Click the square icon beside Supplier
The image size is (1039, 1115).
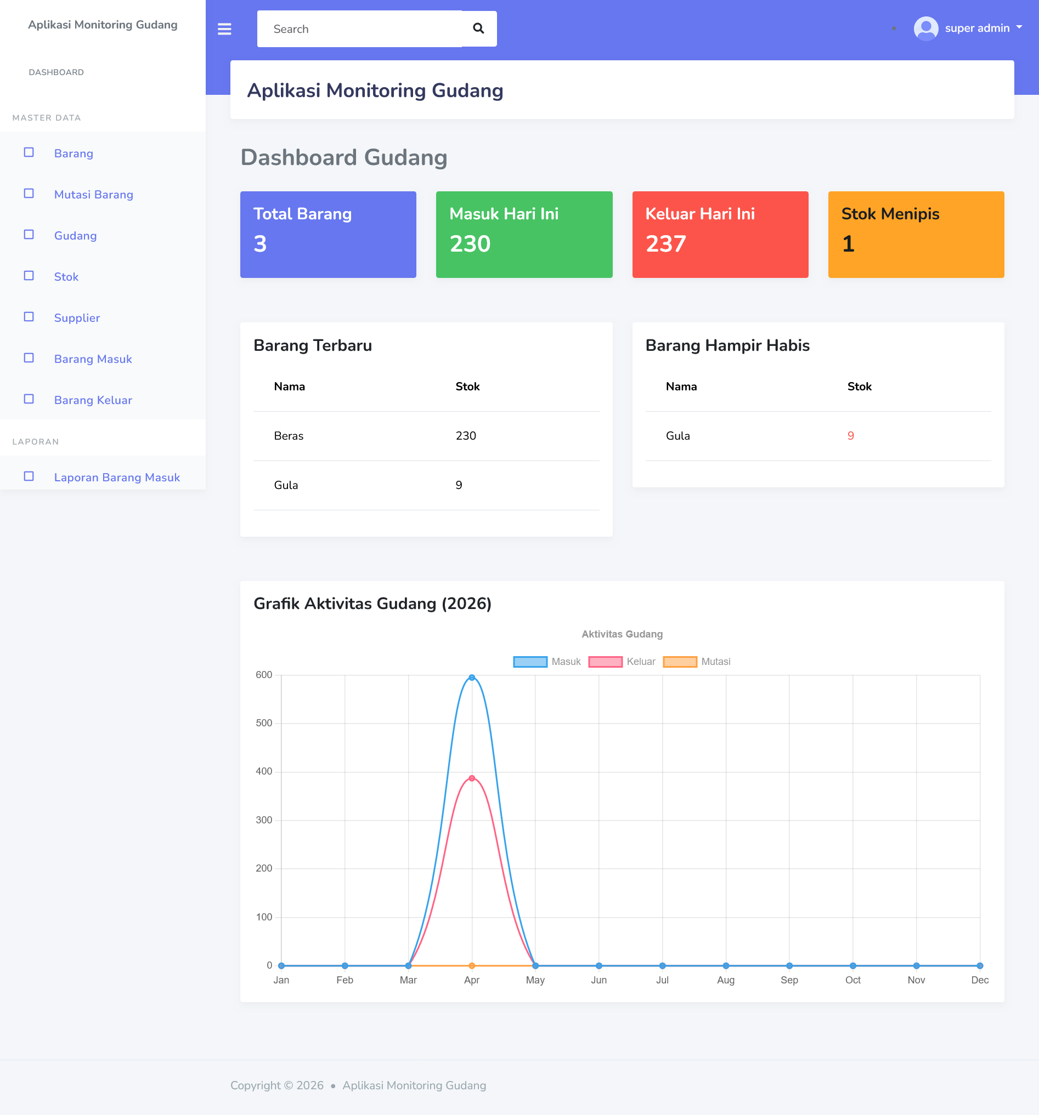click(29, 317)
